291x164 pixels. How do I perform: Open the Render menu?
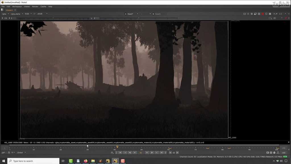click(35, 7)
